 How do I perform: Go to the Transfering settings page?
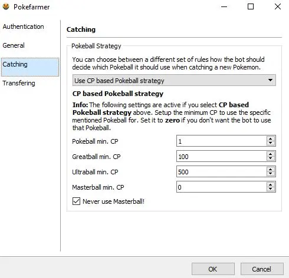[19, 83]
